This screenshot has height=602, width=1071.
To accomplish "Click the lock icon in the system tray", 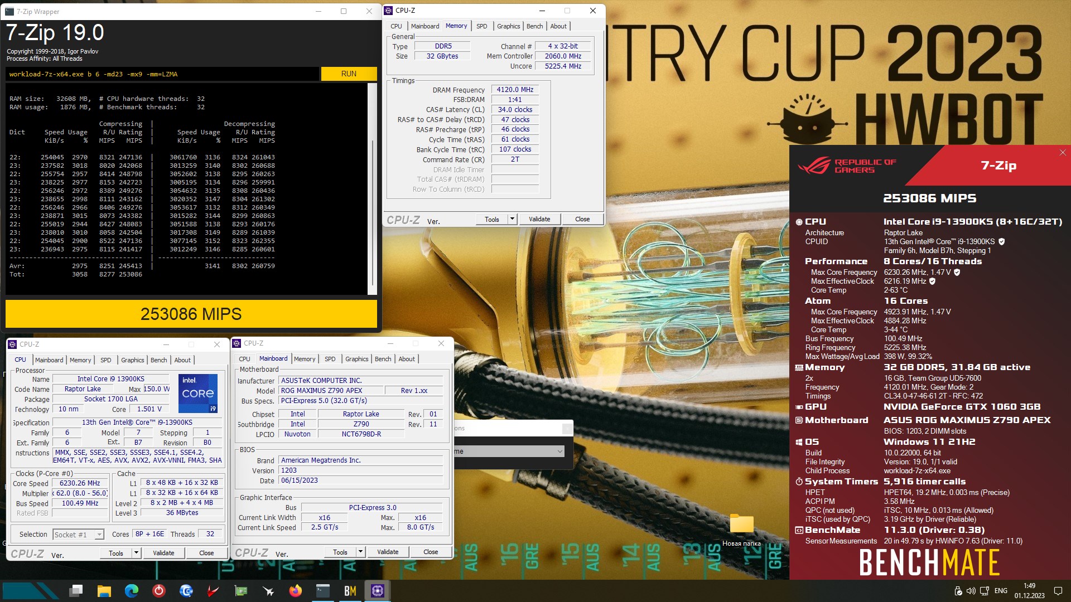I will 958,591.
